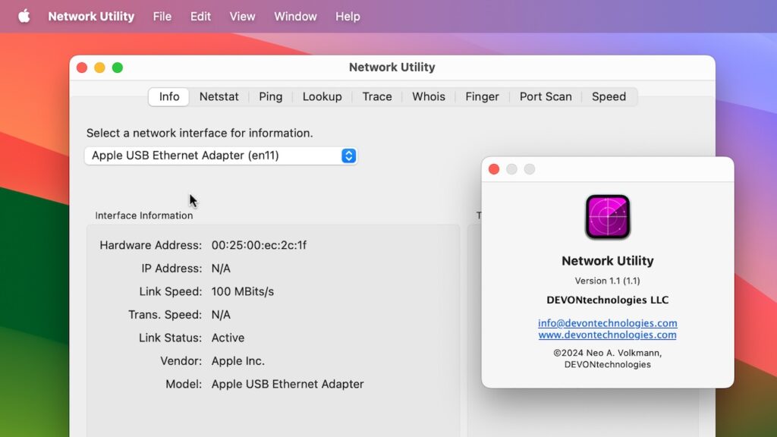Minimize the main Network Utility window
The width and height of the screenshot is (777, 437).
(99, 68)
